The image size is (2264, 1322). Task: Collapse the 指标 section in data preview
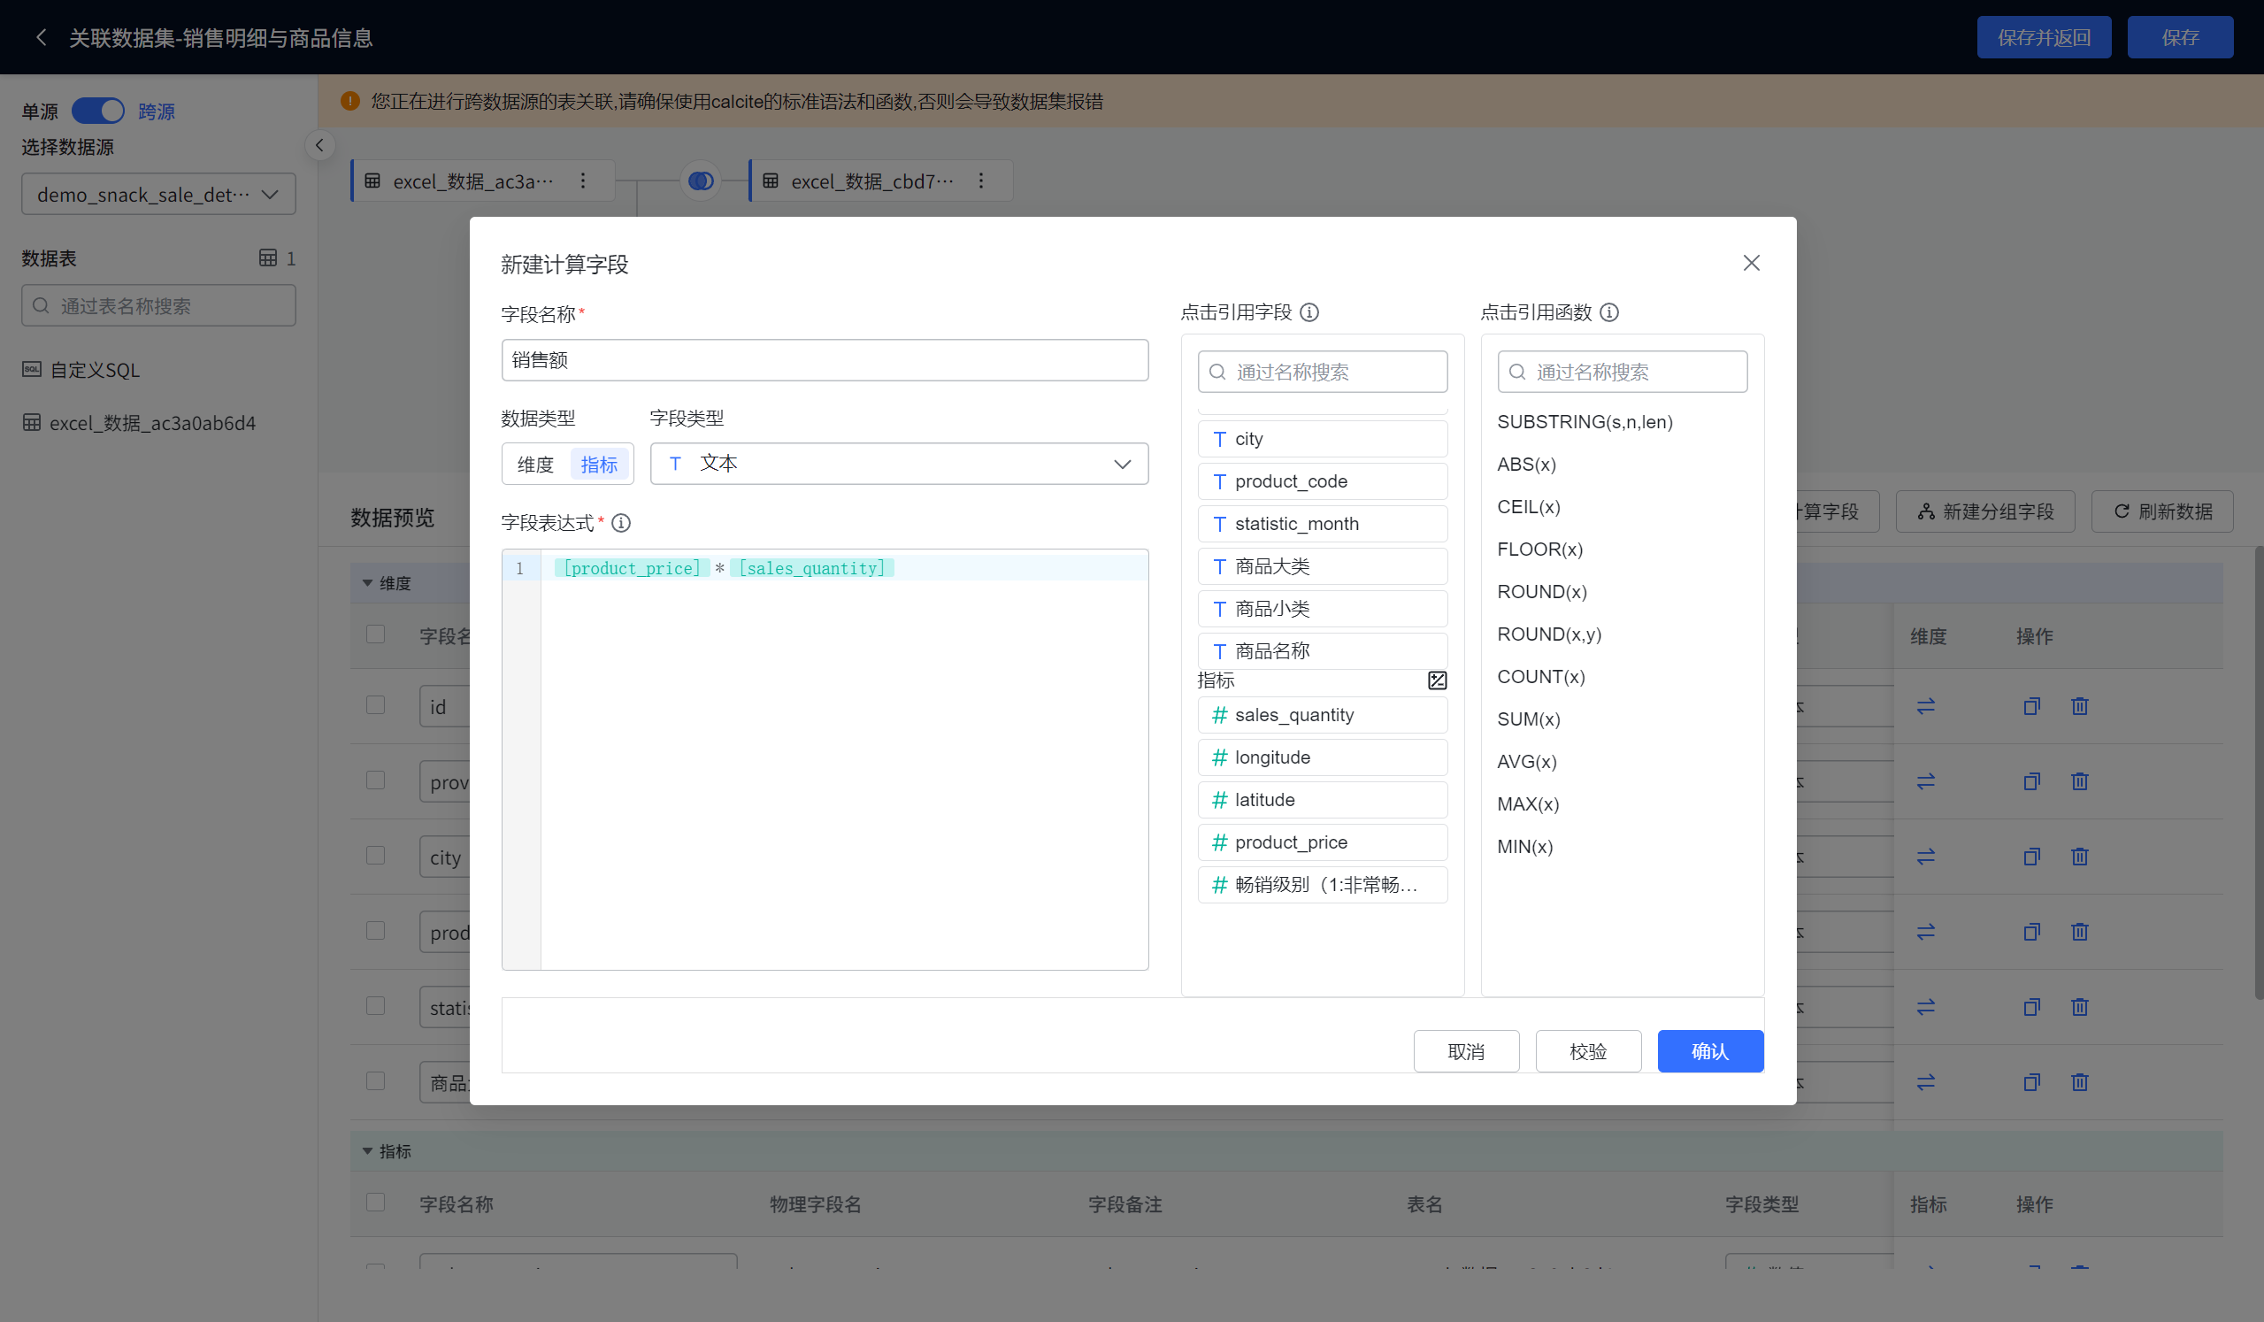click(x=367, y=1151)
